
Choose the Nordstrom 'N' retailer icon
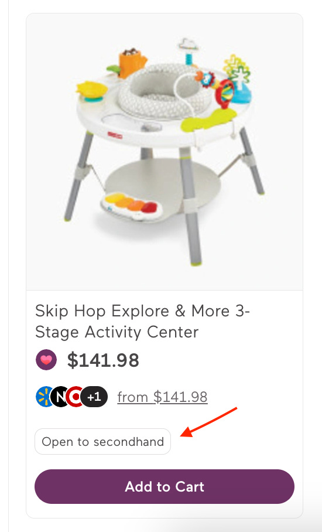click(60, 397)
